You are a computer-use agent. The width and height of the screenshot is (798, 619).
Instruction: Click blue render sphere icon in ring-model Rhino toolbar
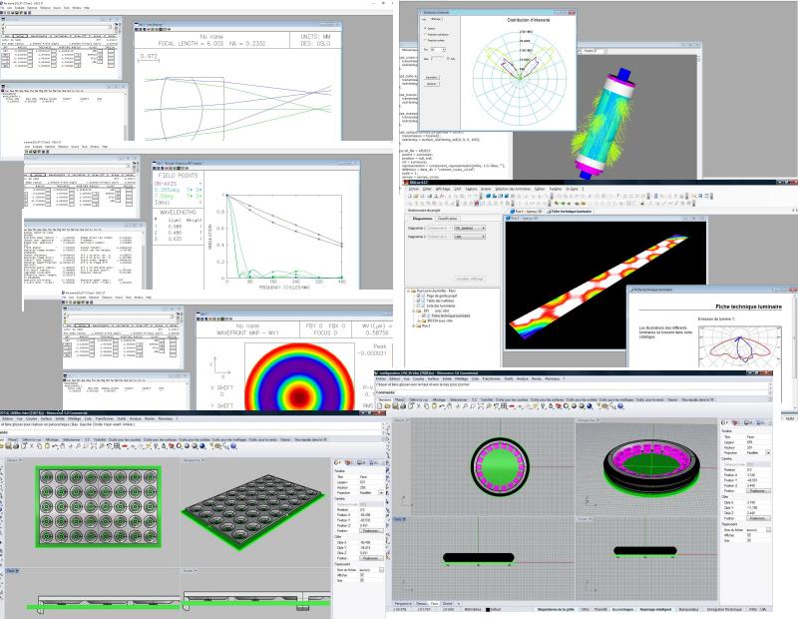[x=590, y=406]
